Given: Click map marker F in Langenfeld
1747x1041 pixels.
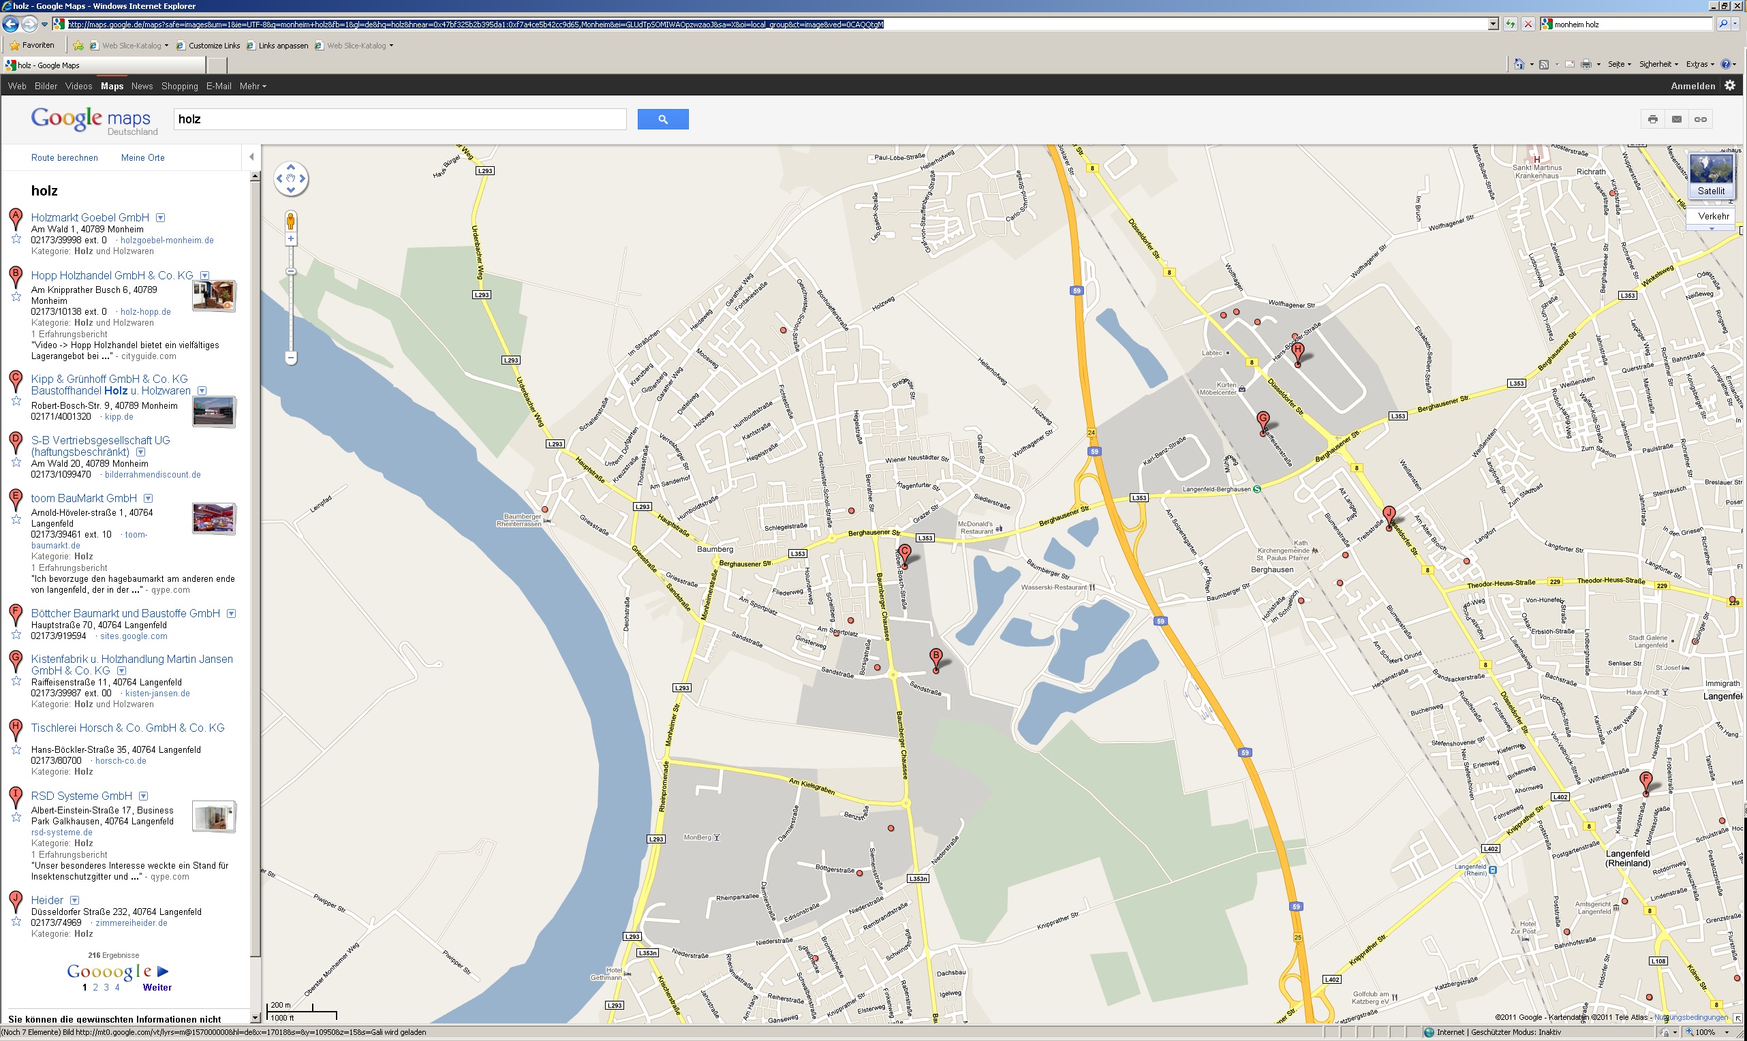Looking at the screenshot, I should point(1645,783).
